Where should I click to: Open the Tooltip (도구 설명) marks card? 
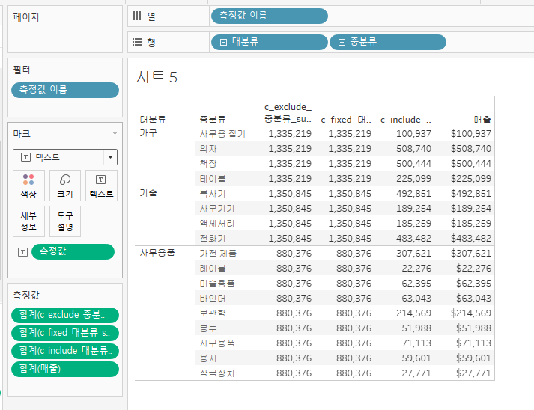(65, 221)
